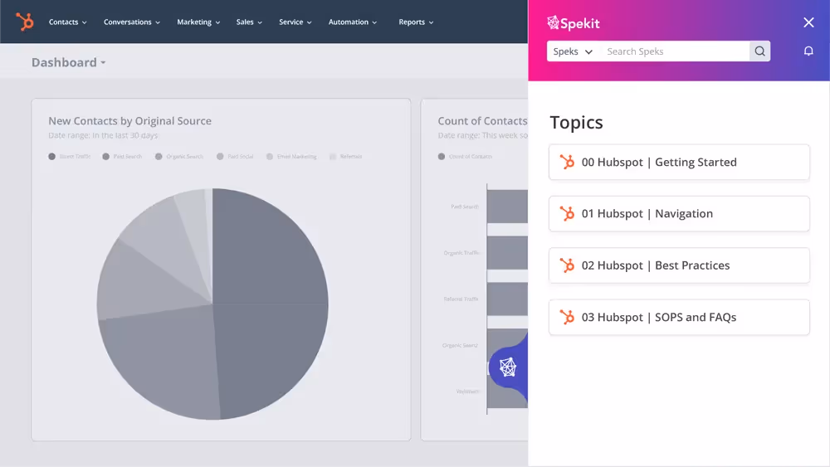
Task: Click the magnifying glass search button
Action: tap(760, 51)
